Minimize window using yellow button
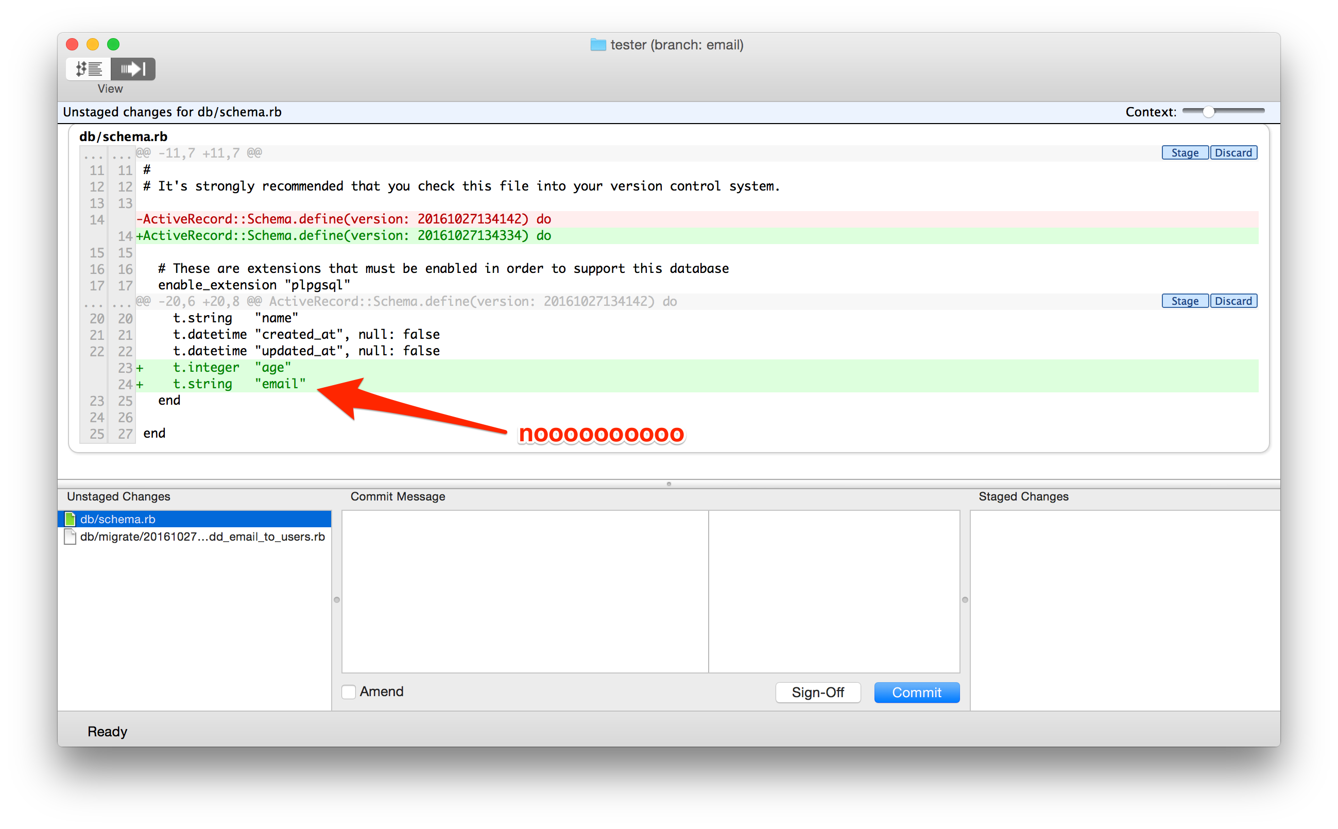 coord(93,44)
